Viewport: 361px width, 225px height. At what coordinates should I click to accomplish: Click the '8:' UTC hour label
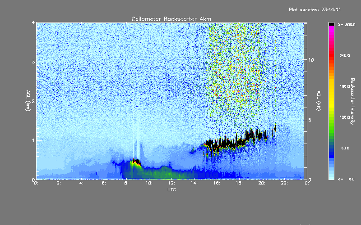pos(126,183)
